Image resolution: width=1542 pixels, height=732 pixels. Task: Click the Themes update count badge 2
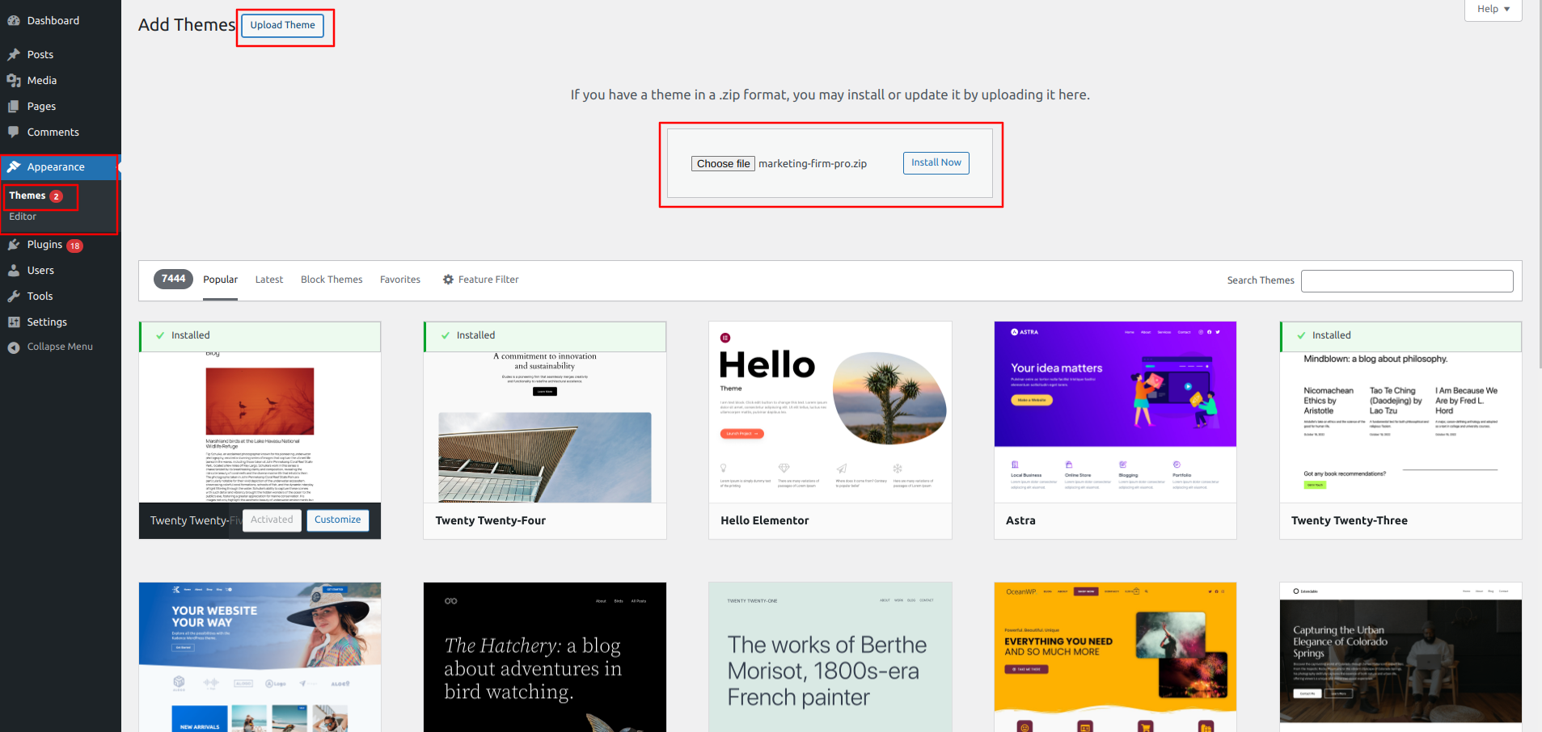[x=56, y=196]
